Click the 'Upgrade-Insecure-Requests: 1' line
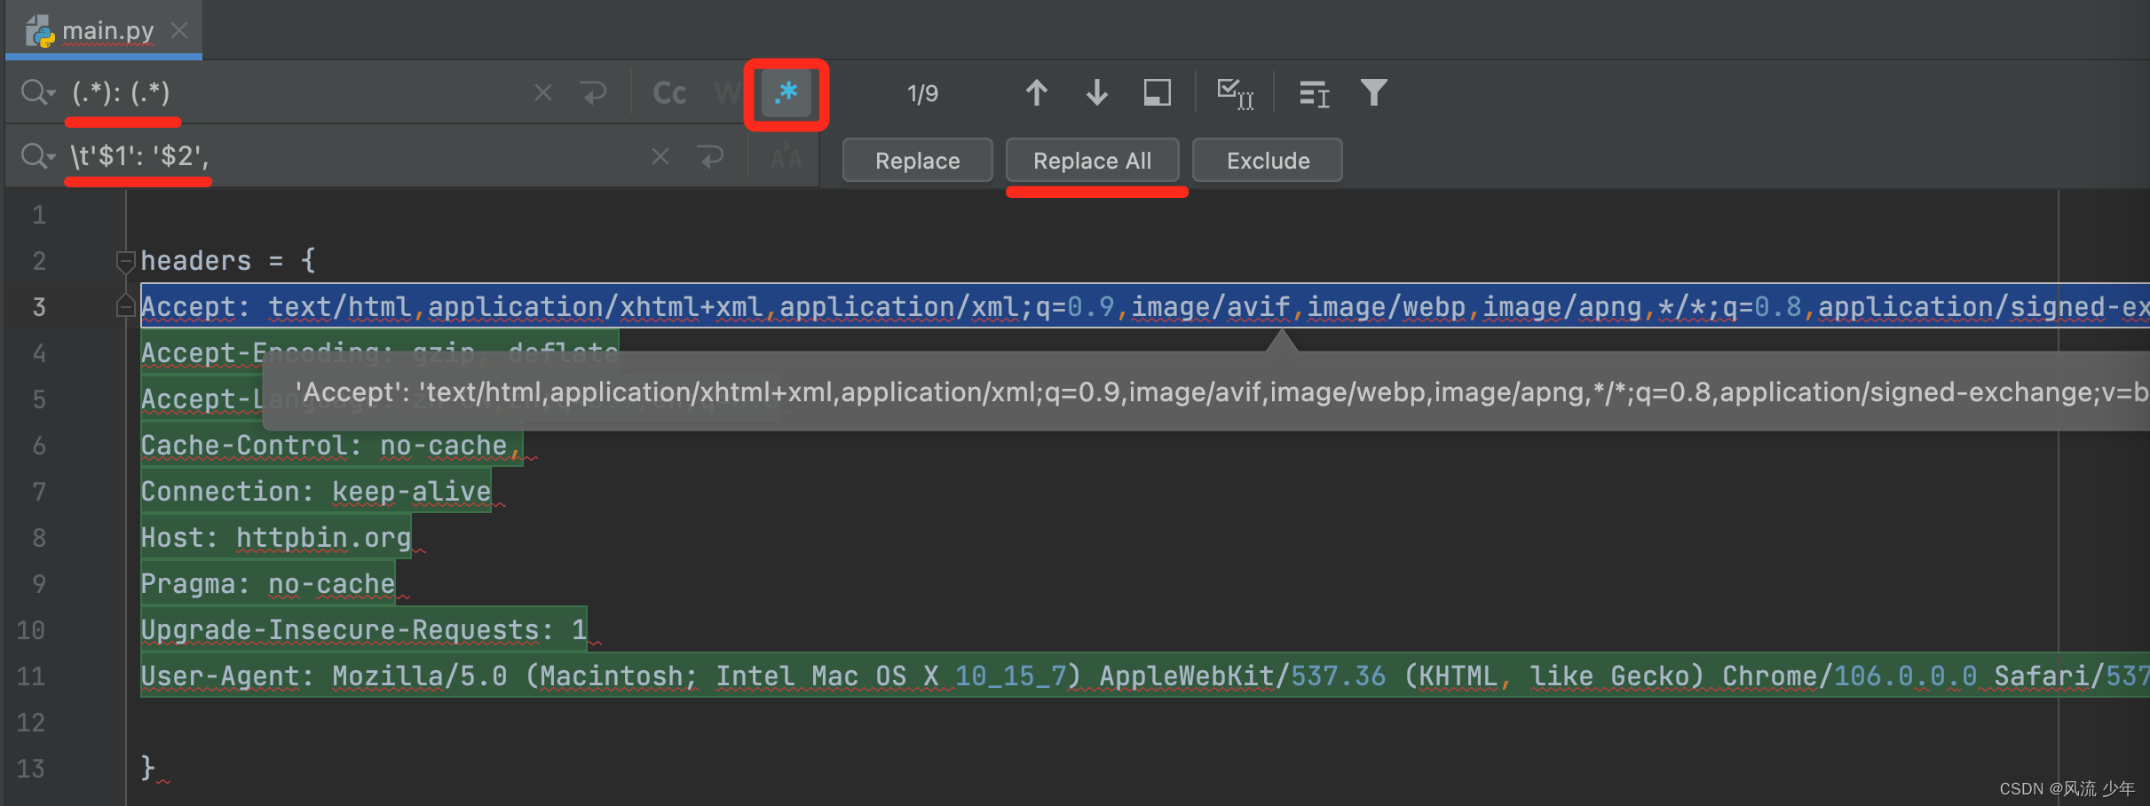This screenshot has height=806, width=2150. [364, 630]
